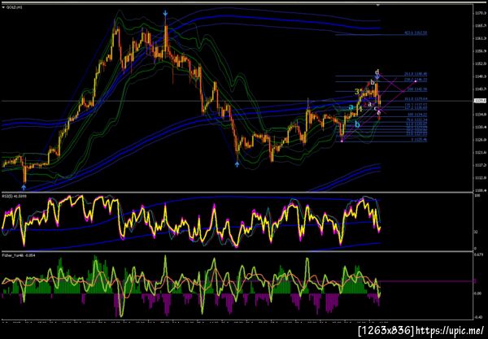Open the GOLD,H1 chart title dropdown triangle
The height and width of the screenshot is (339, 488).
pos(3,7)
